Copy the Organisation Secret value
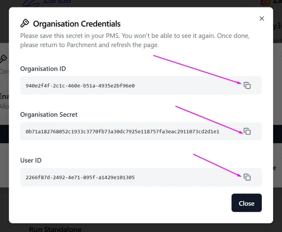This screenshot has width=282, height=232. pos(247,131)
